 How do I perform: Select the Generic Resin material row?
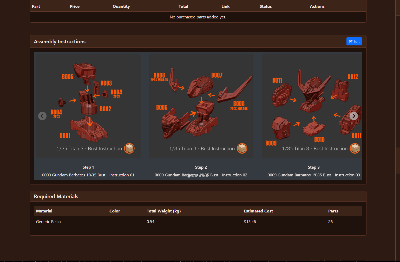pos(48,222)
